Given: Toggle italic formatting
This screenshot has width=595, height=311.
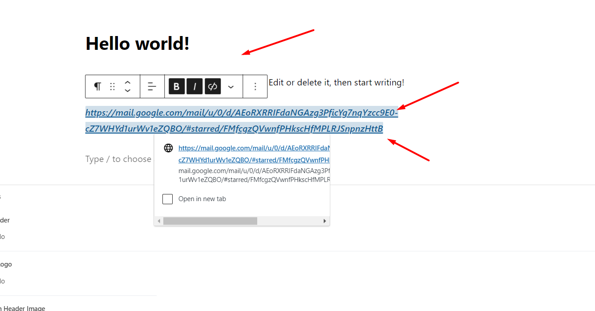Looking at the screenshot, I should (x=194, y=86).
